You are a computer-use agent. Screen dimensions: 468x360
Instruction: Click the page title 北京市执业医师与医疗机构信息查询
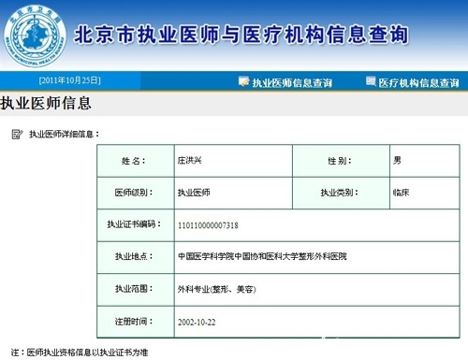(x=241, y=35)
